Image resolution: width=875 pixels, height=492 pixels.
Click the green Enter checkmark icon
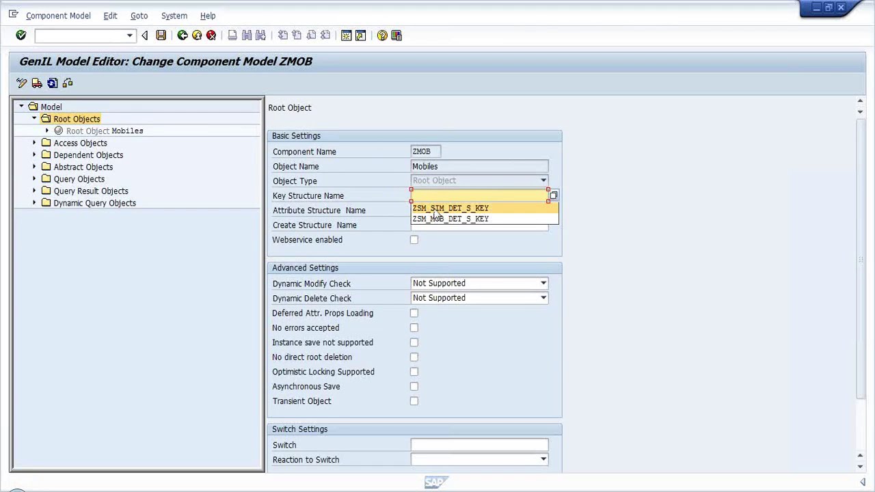[x=21, y=35]
